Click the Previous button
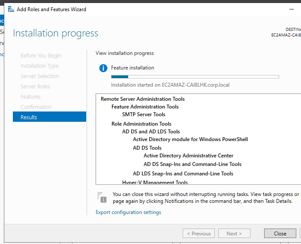Screen dimensions: 301x244 coord(199,233)
